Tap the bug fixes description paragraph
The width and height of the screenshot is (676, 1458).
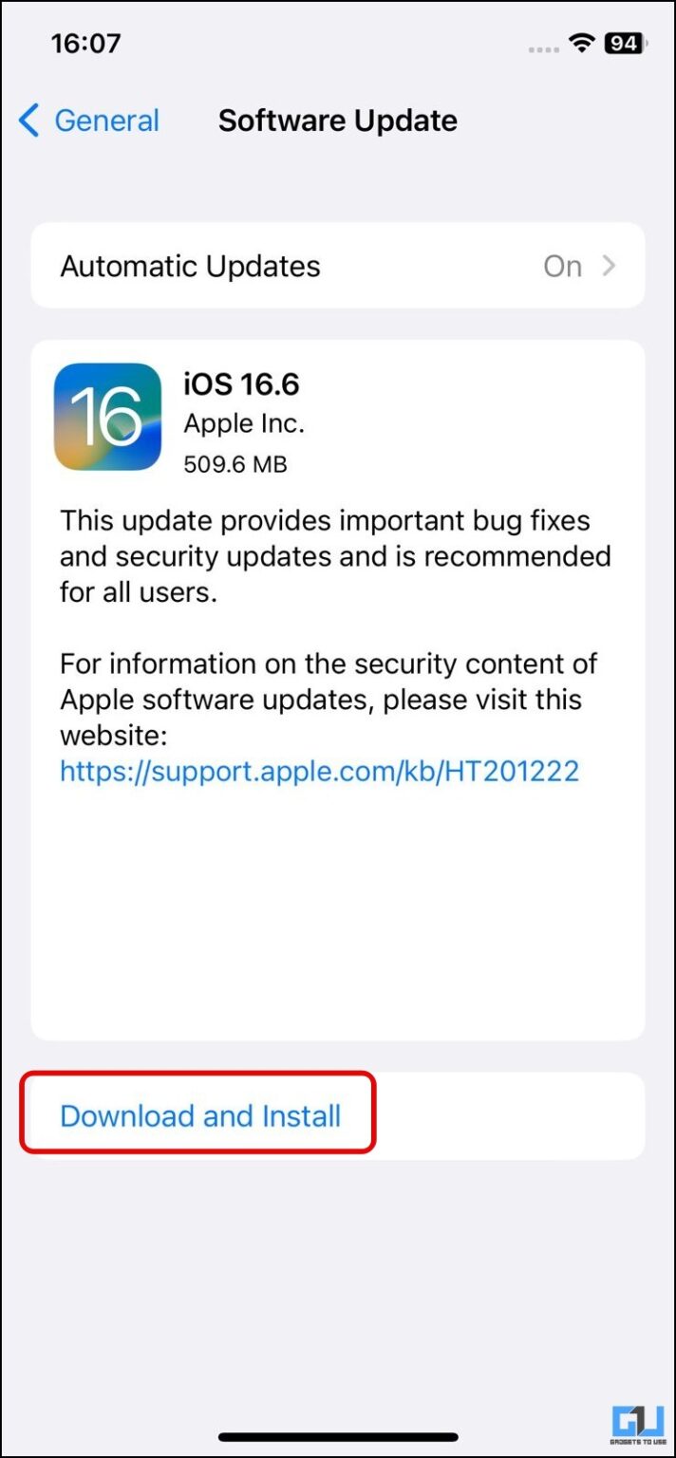click(x=335, y=556)
